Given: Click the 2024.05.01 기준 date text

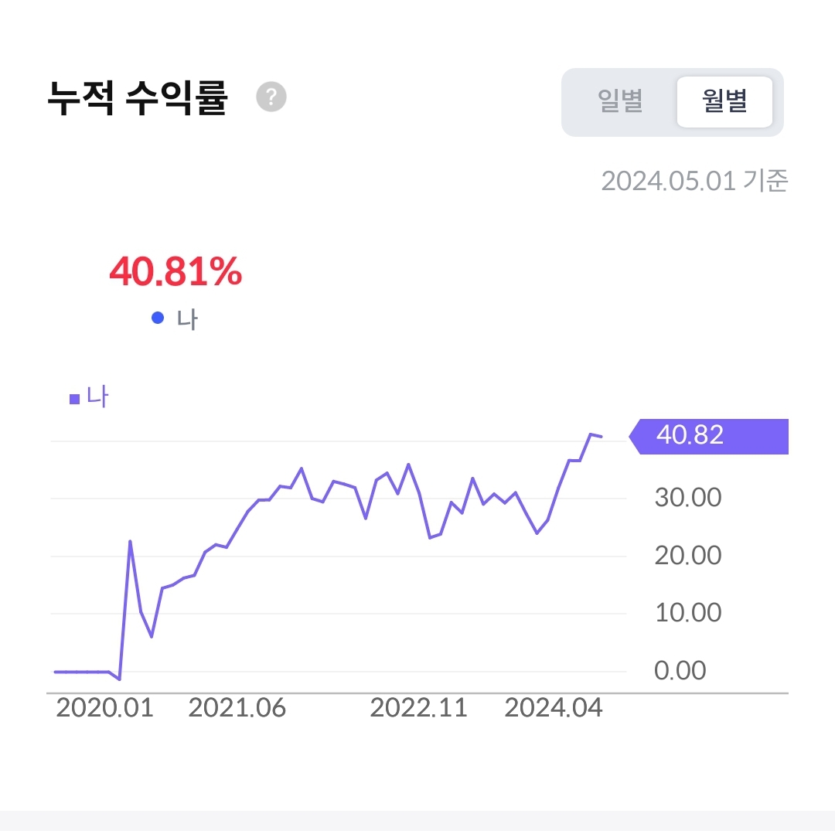Looking at the screenshot, I should tap(694, 181).
